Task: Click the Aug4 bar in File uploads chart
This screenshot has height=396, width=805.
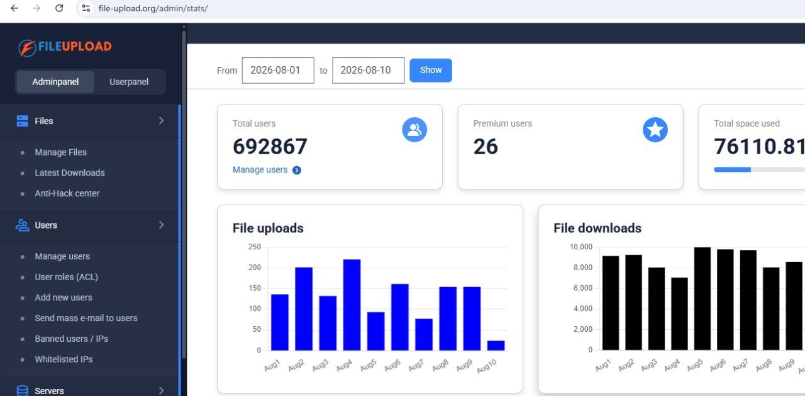Action: [x=352, y=305]
